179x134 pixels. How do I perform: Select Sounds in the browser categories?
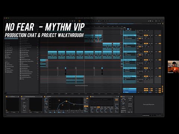(x=8, y=44)
